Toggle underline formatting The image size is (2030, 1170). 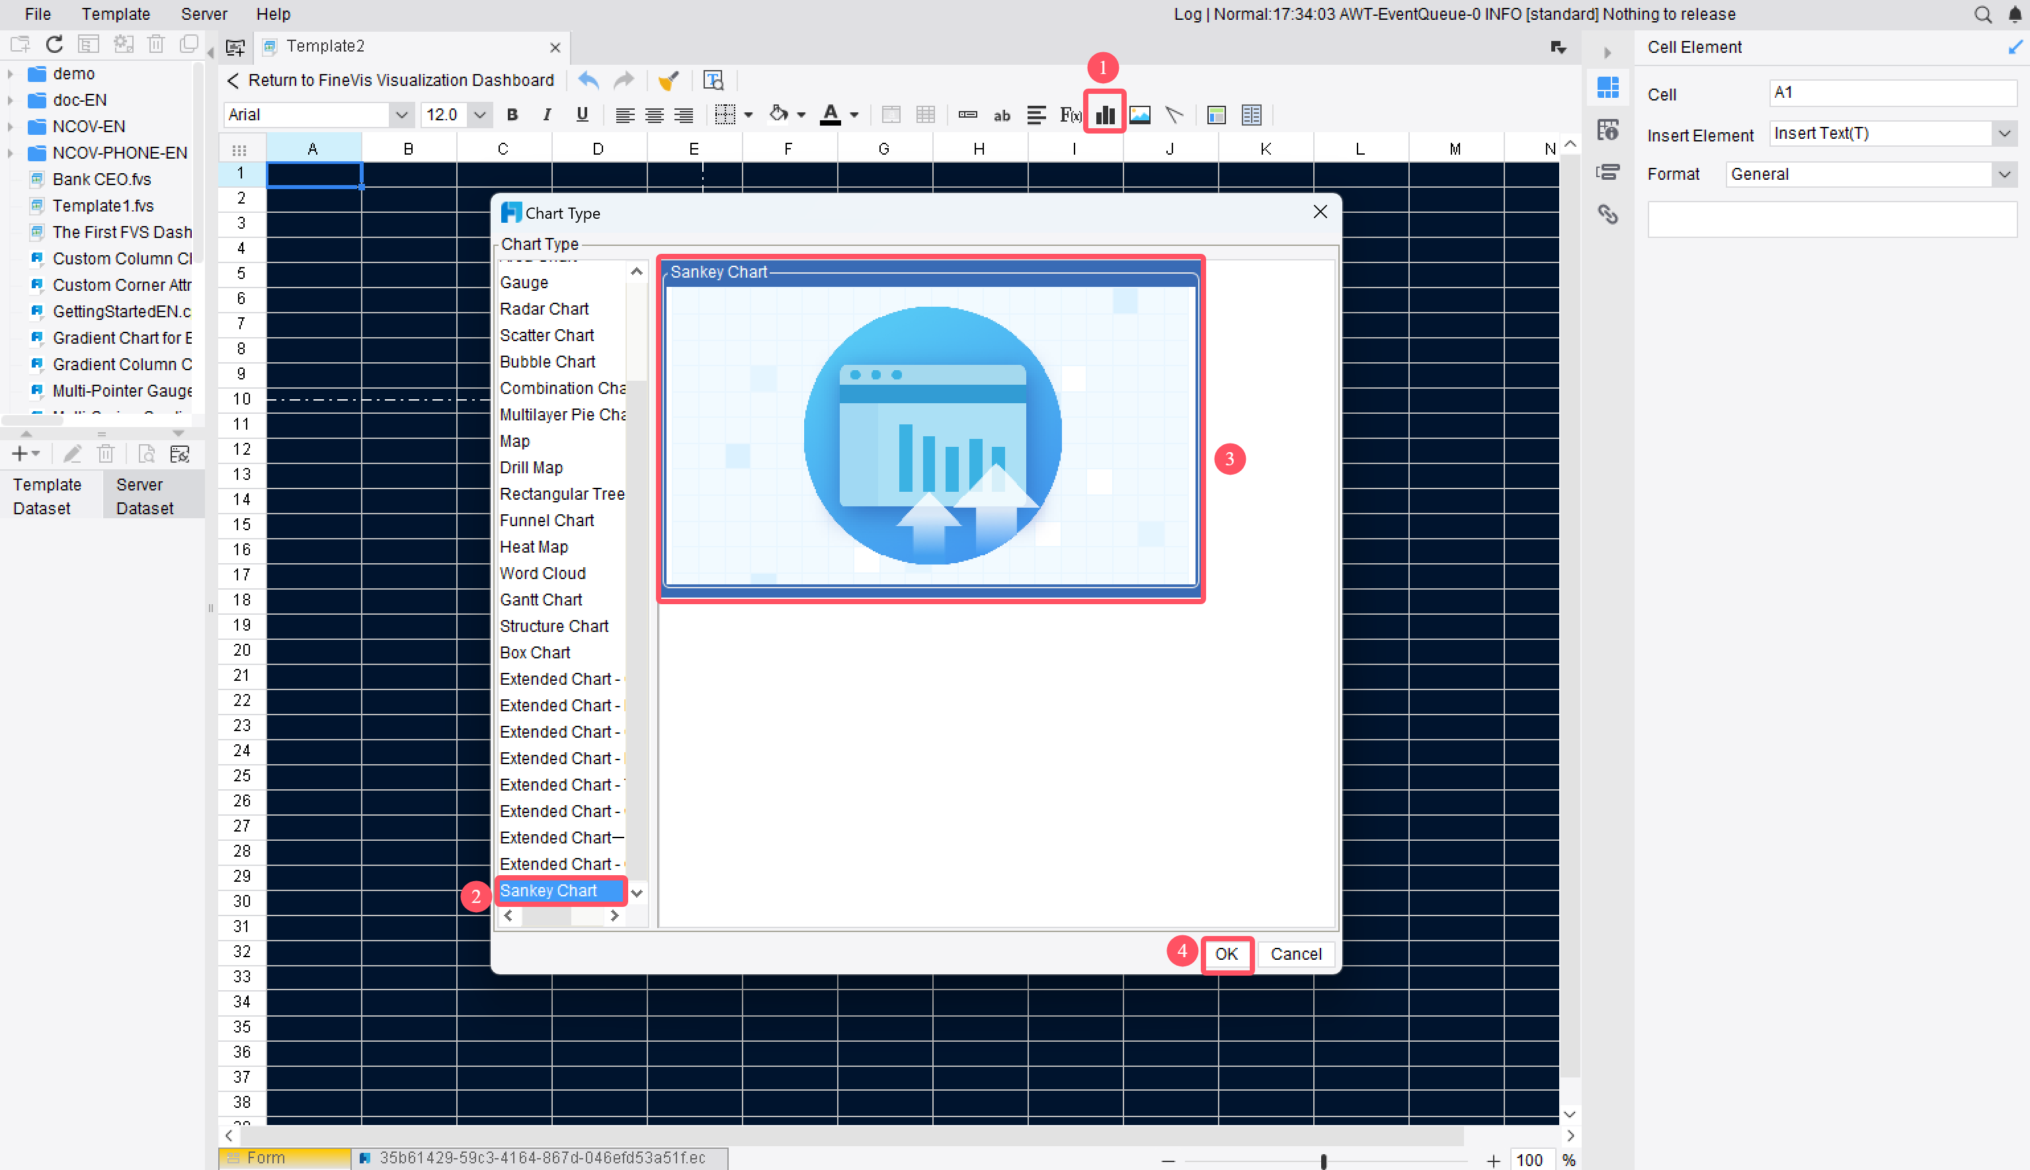pyautogui.click(x=582, y=115)
